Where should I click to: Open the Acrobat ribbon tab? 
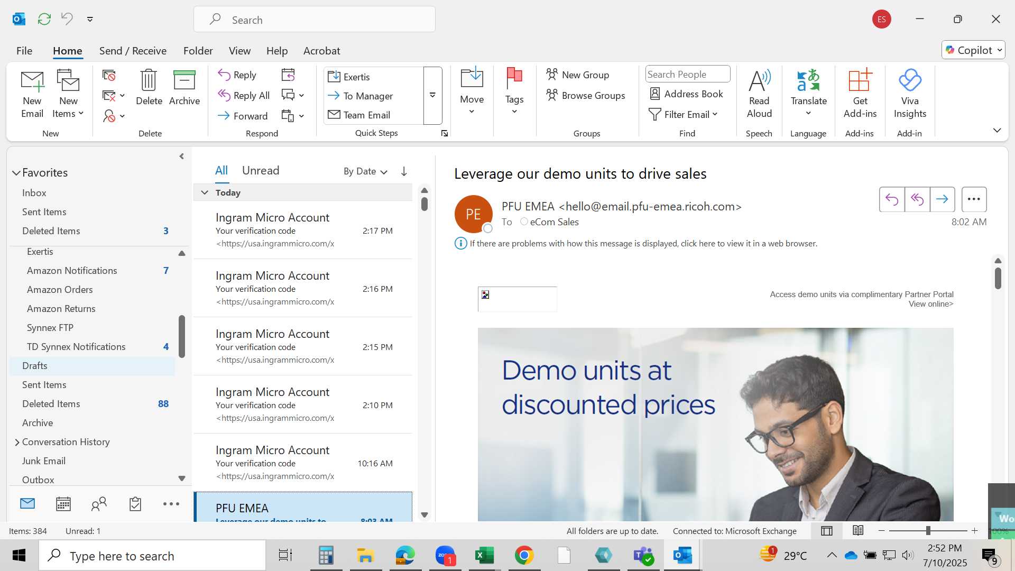click(x=321, y=51)
